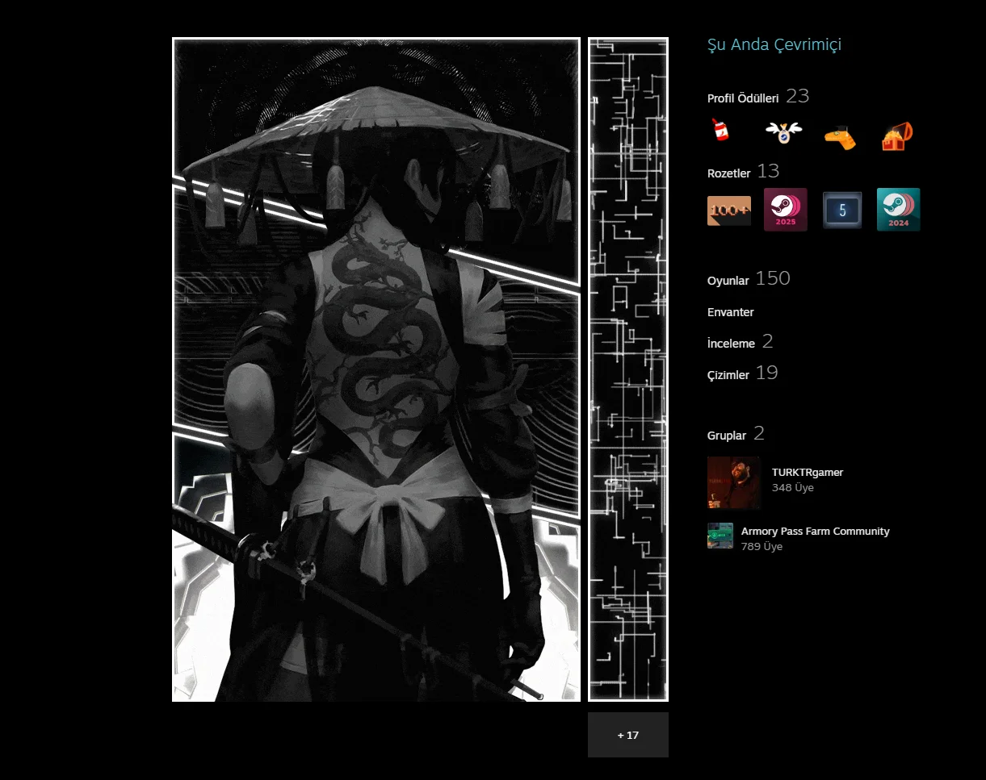Open Gruplar groups page
Viewport: 986px width, 780px height.
click(727, 436)
